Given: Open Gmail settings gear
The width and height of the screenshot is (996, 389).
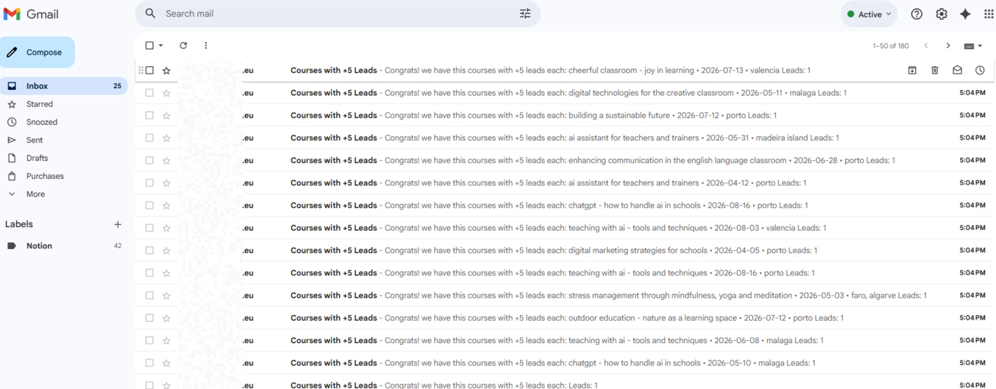Looking at the screenshot, I should pos(941,14).
